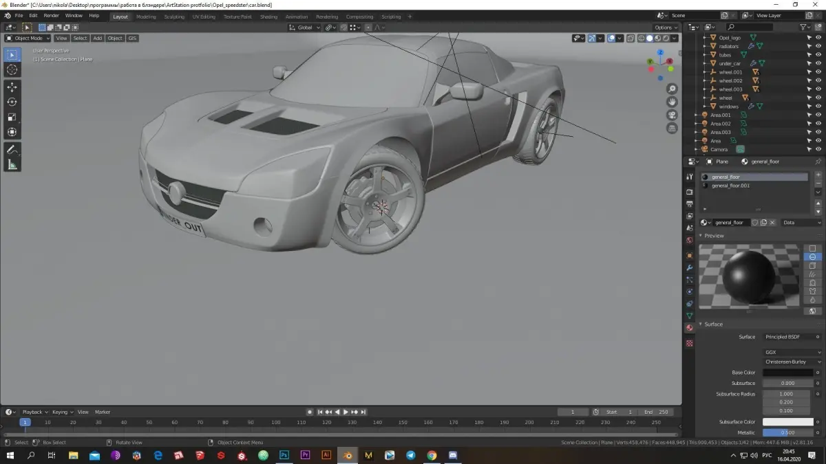Open the Object Data green triangle tab
The height and width of the screenshot is (464, 826).
tap(690, 316)
